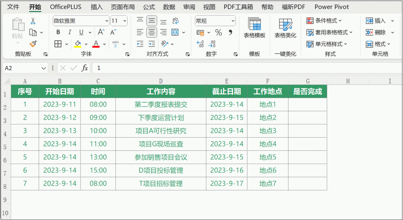
Task: Switch to 页面布局 tab
Action: coord(123,7)
